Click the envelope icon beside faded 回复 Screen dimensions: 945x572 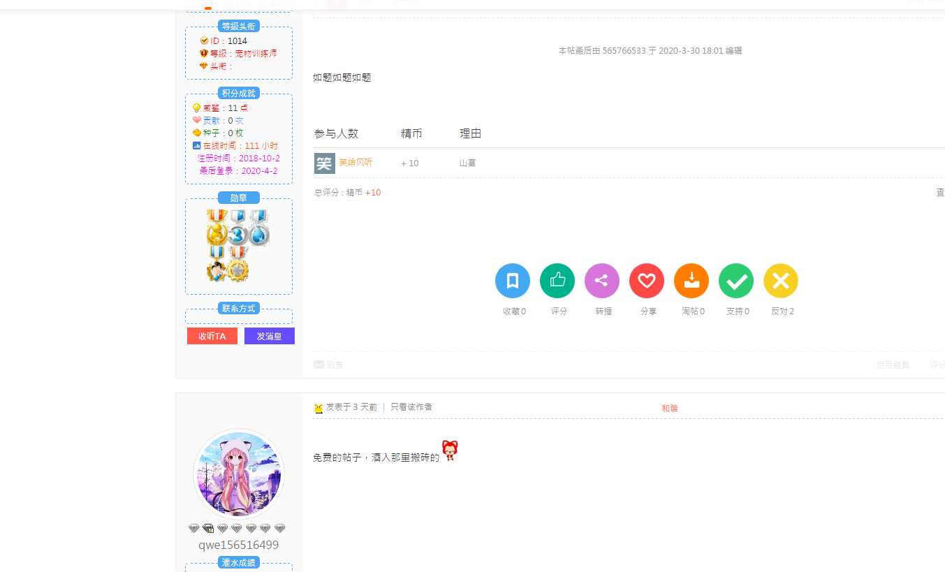318,364
